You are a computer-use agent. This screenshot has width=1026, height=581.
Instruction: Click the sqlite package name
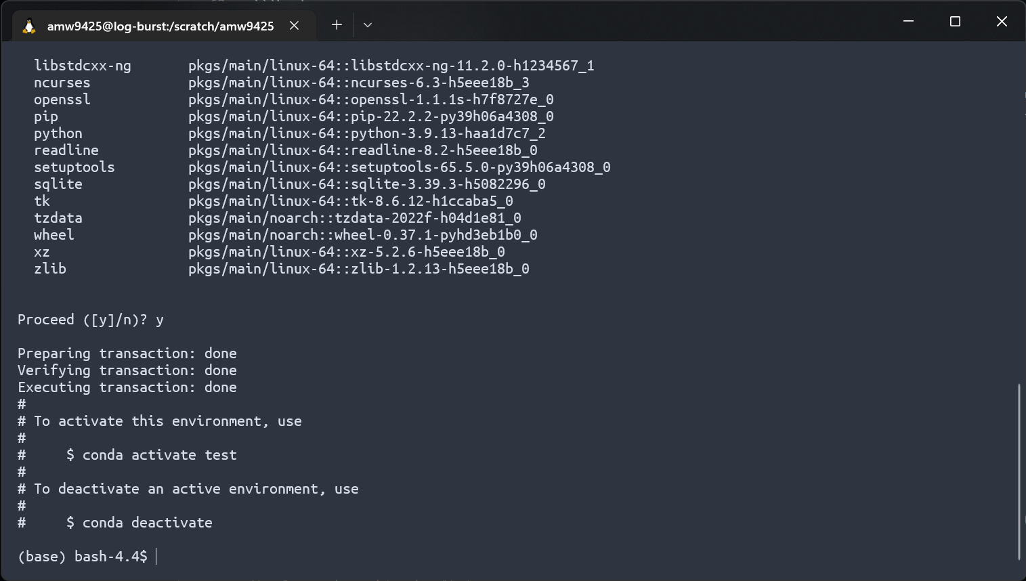58,184
